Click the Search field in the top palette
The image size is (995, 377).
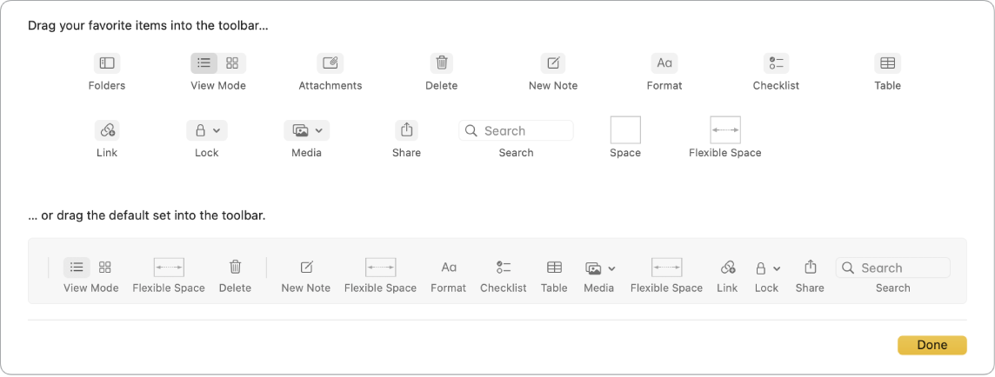point(516,130)
